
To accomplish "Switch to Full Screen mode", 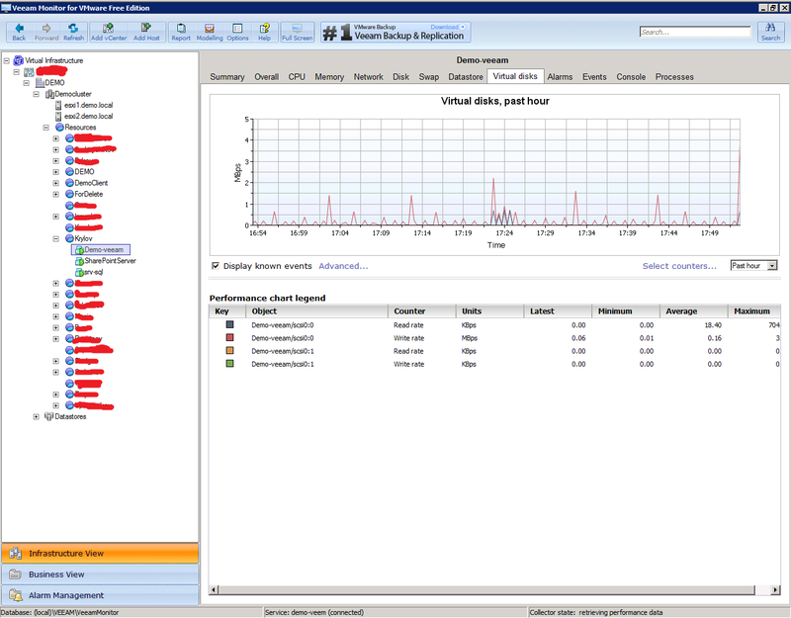I will pyautogui.click(x=298, y=32).
